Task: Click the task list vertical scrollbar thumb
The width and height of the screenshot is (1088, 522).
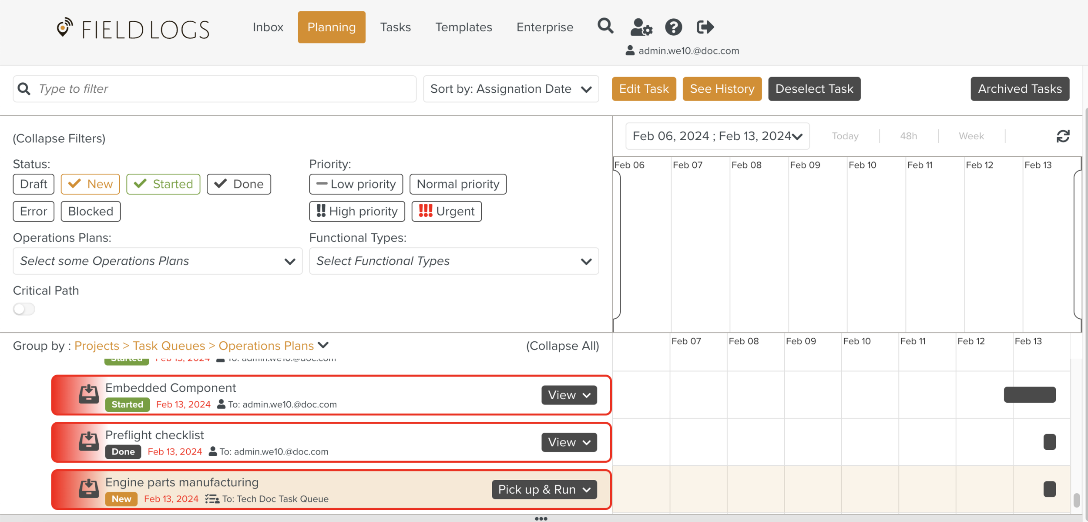Action: point(1077,500)
